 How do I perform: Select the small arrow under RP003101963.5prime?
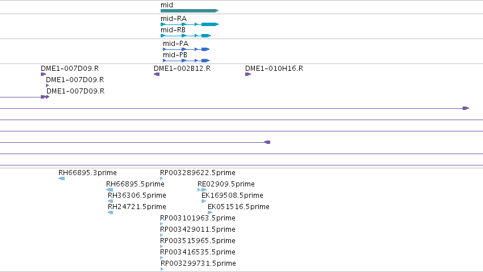tap(162, 224)
